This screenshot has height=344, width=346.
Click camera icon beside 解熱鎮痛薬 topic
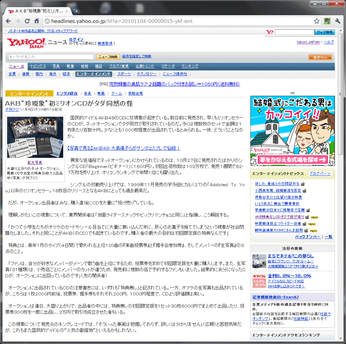[x=306, y=231]
